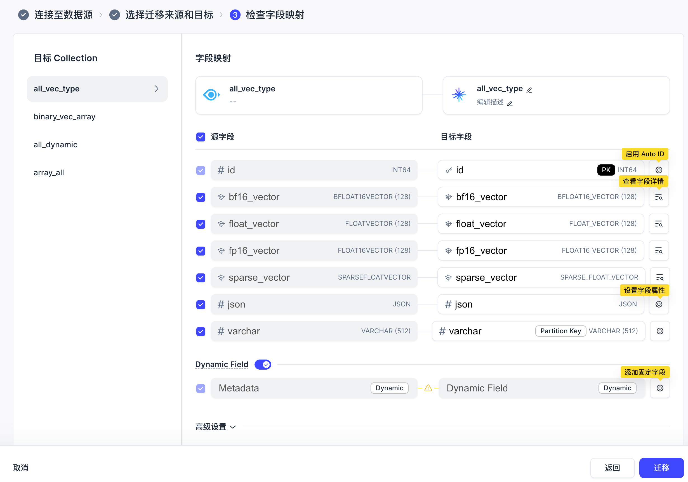The width and height of the screenshot is (688, 482).
Task: Select all_dynamic collection
Action: (x=55, y=144)
